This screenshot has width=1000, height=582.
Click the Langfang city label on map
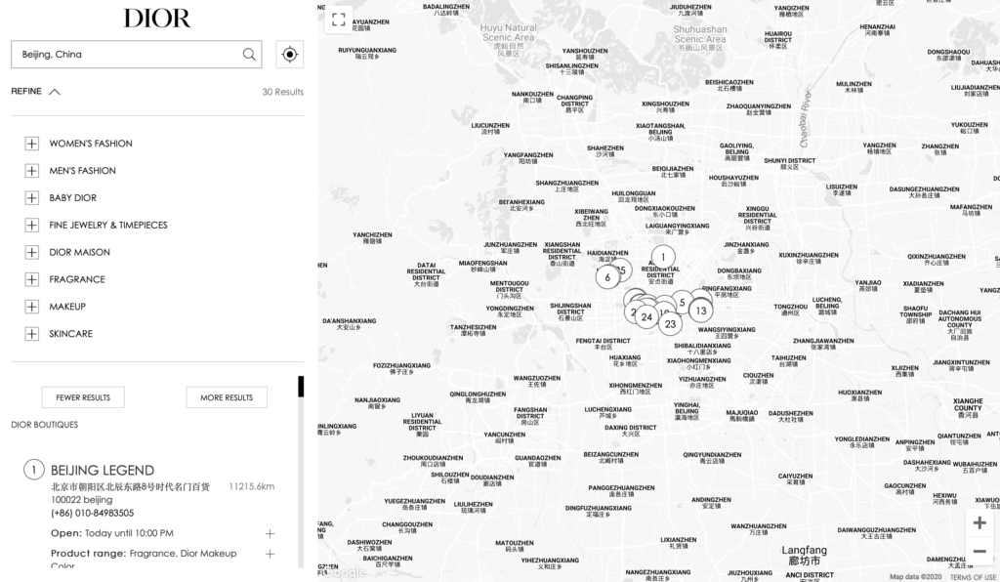click(804, 555)
